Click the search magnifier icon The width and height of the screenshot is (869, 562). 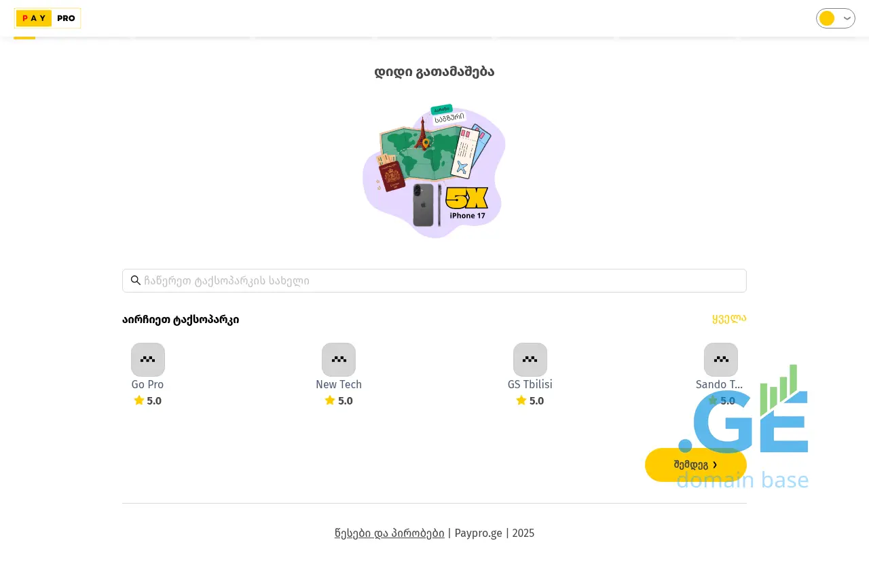point(136,280)
